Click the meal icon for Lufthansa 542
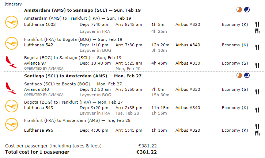Image resolution: width=265 pixels, height=158 pixels. [257, 47]
